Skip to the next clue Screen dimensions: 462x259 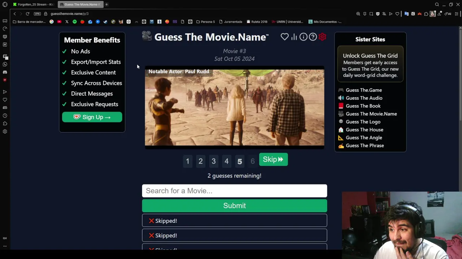point(273,159)
